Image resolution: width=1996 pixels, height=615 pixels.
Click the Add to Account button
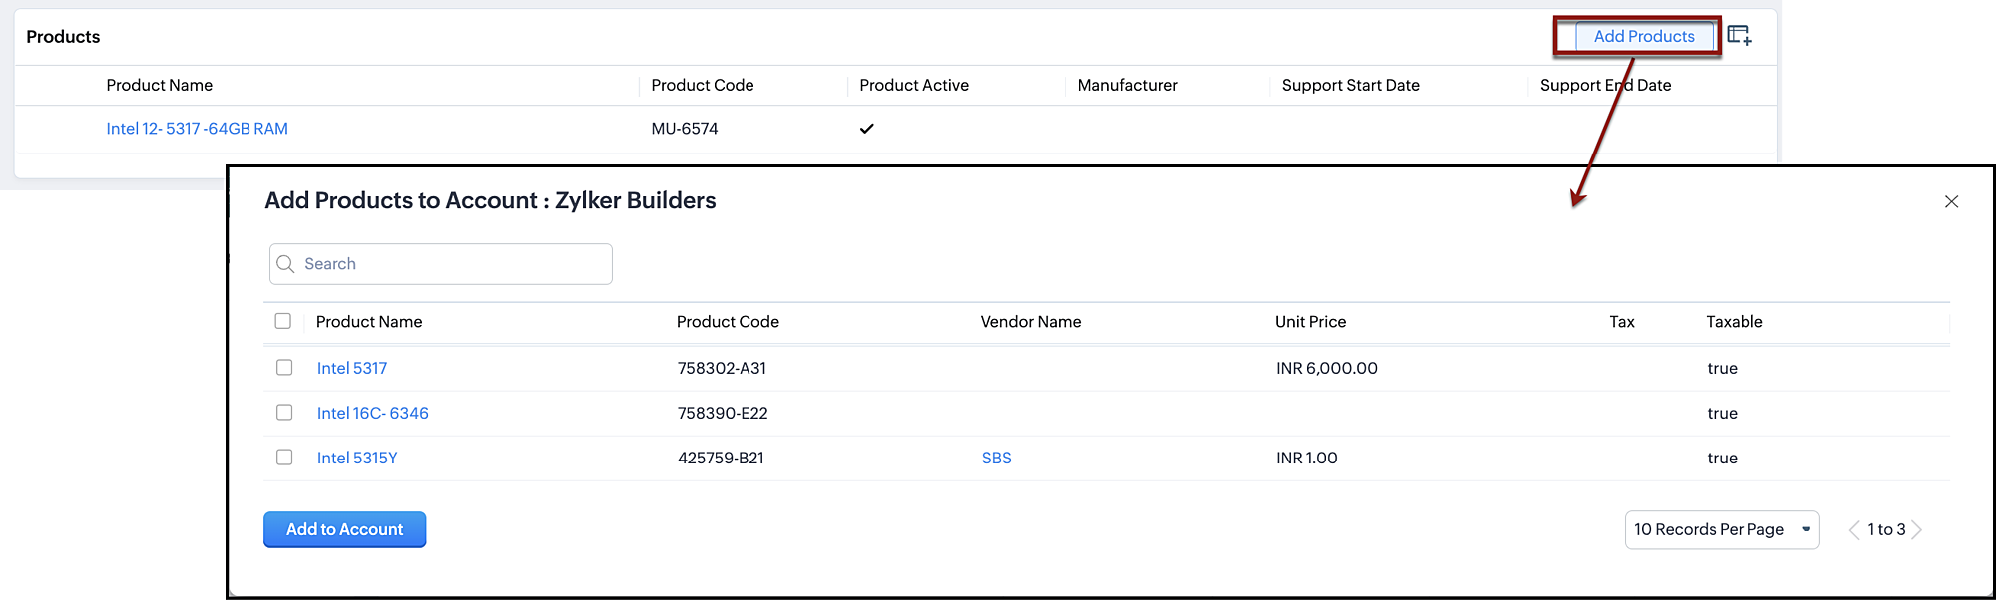344,530
